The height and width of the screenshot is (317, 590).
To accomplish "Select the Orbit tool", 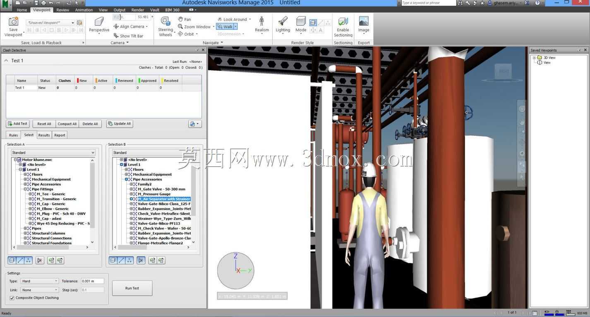I will (x=180, y=34).
